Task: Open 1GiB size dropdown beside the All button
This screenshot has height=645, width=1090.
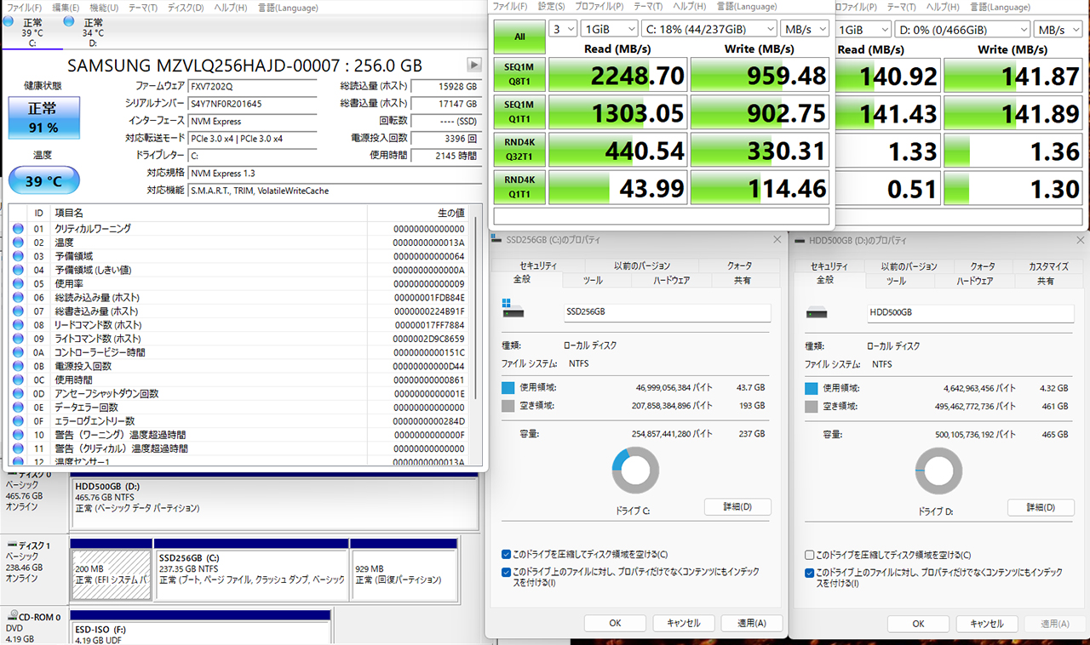Action: [608, 29]
